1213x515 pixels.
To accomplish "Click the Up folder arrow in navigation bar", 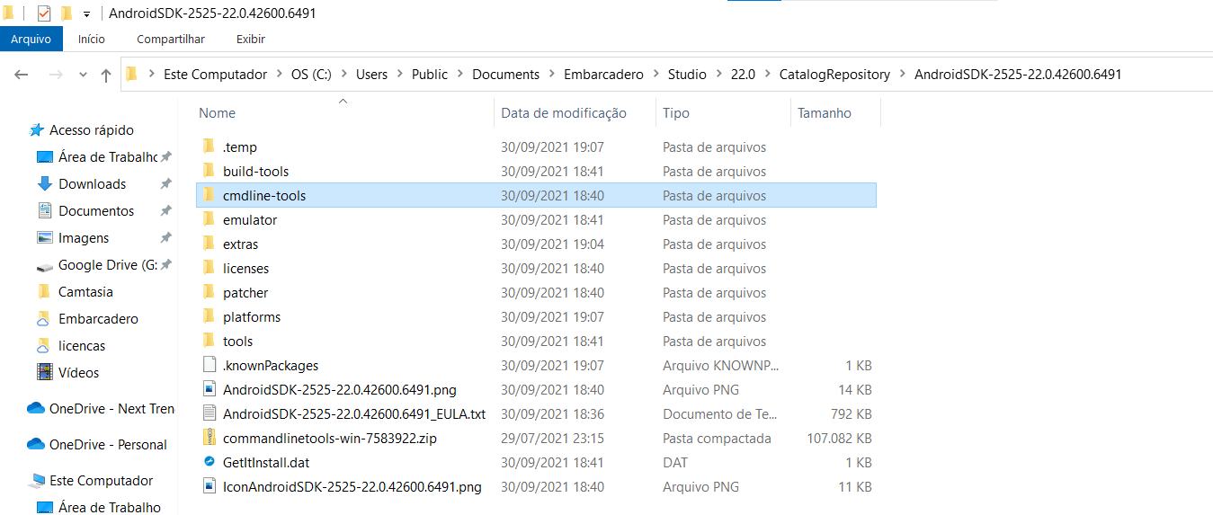I will pyautogui.click(x=106, y=75).
